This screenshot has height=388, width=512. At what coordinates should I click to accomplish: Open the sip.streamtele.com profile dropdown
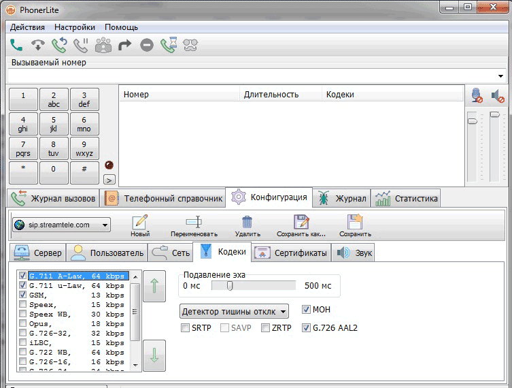(61, 225)
